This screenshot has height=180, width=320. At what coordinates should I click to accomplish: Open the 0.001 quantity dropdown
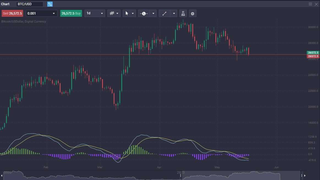(41, 13)
